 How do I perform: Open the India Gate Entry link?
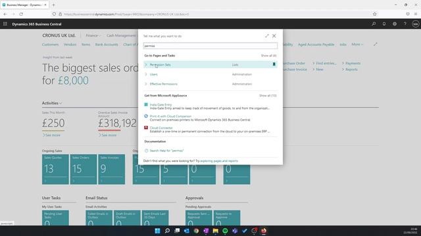point(161,105)
